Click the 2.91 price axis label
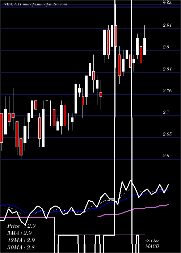The image size is (181, 253). coord(167,25)
